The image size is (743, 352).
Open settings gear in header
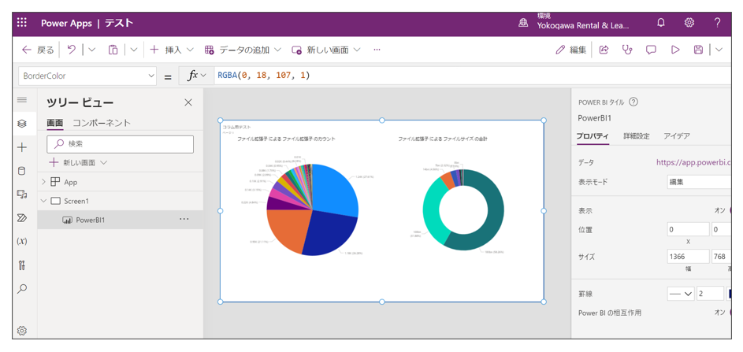click(689, 23)
